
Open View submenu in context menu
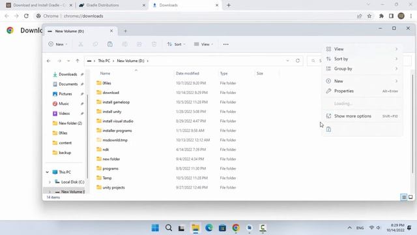coord(362,49)
